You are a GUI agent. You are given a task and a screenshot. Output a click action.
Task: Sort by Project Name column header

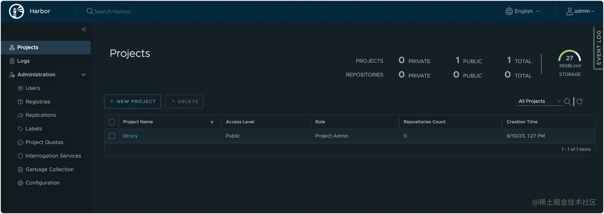click(138, 122)
